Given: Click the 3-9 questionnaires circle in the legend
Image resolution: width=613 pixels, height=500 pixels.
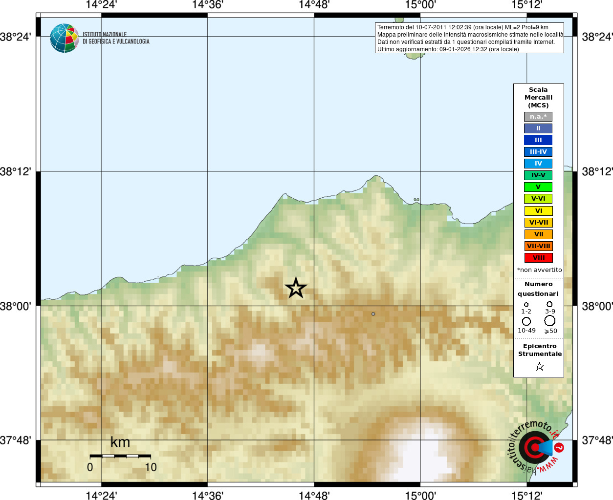Looking at the screenshot, I should click(550, 304).
